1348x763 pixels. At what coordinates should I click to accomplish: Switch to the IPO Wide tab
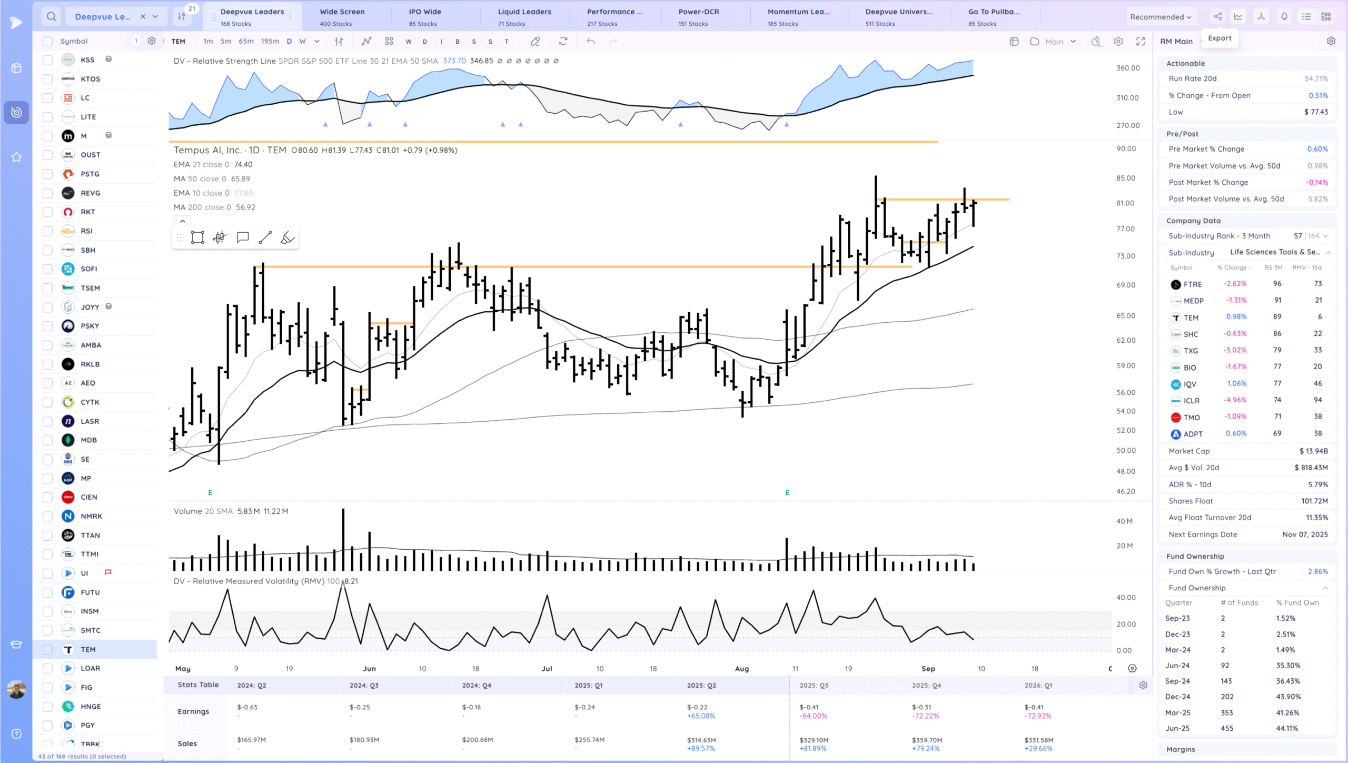tap(425, 17)
